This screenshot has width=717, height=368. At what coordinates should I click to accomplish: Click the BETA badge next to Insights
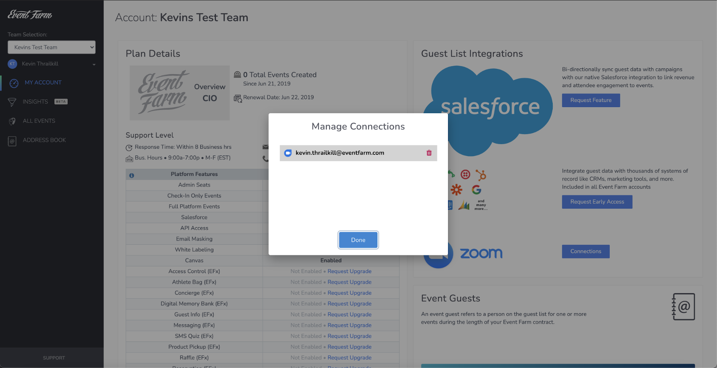pyautogui.click(x=61, y=102)
